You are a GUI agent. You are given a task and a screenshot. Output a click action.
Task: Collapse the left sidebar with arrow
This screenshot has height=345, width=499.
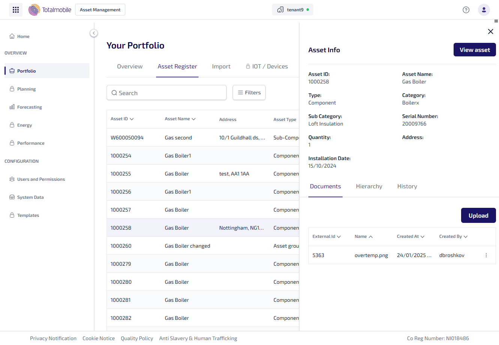pos(94,33)
